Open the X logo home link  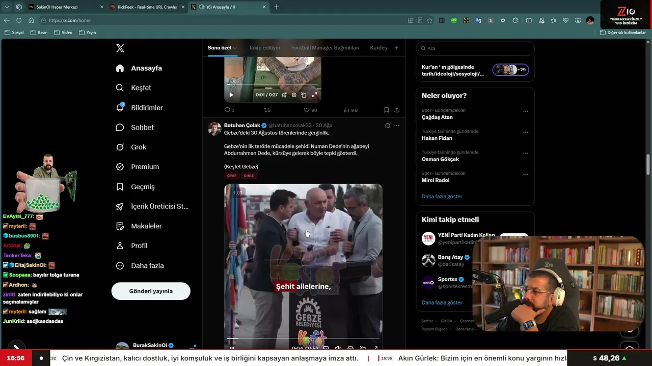[x=120, y=48]
